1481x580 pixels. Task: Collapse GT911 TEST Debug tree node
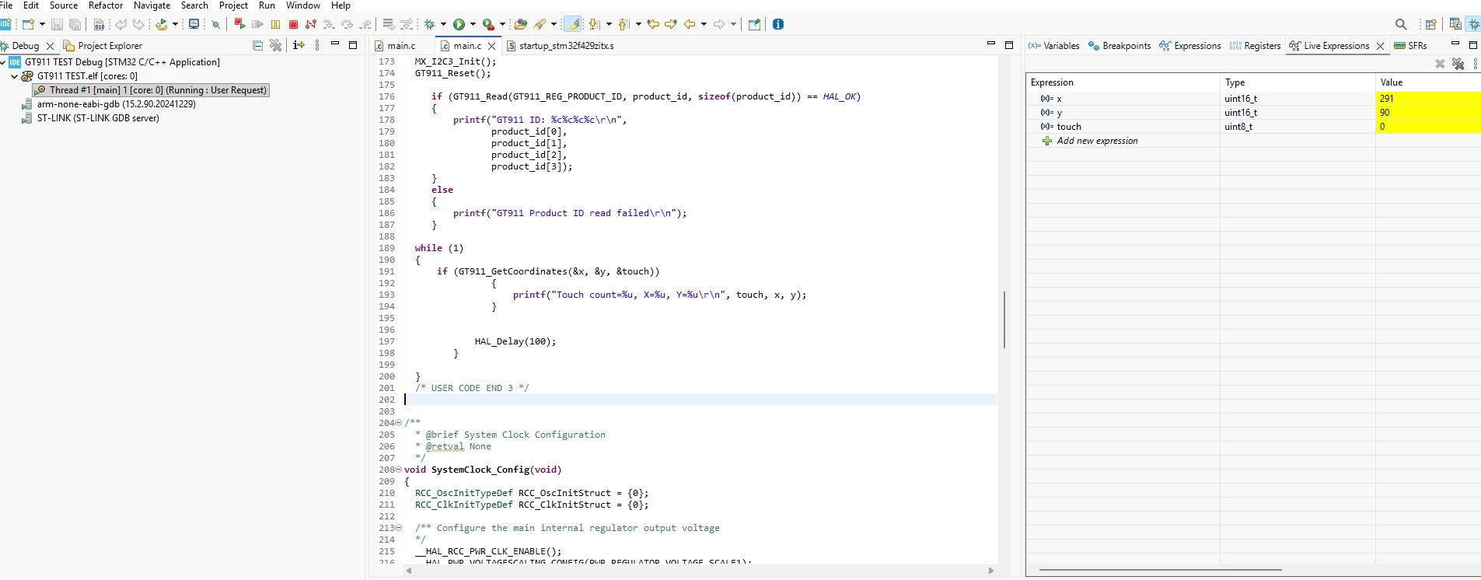pos(4,62)
